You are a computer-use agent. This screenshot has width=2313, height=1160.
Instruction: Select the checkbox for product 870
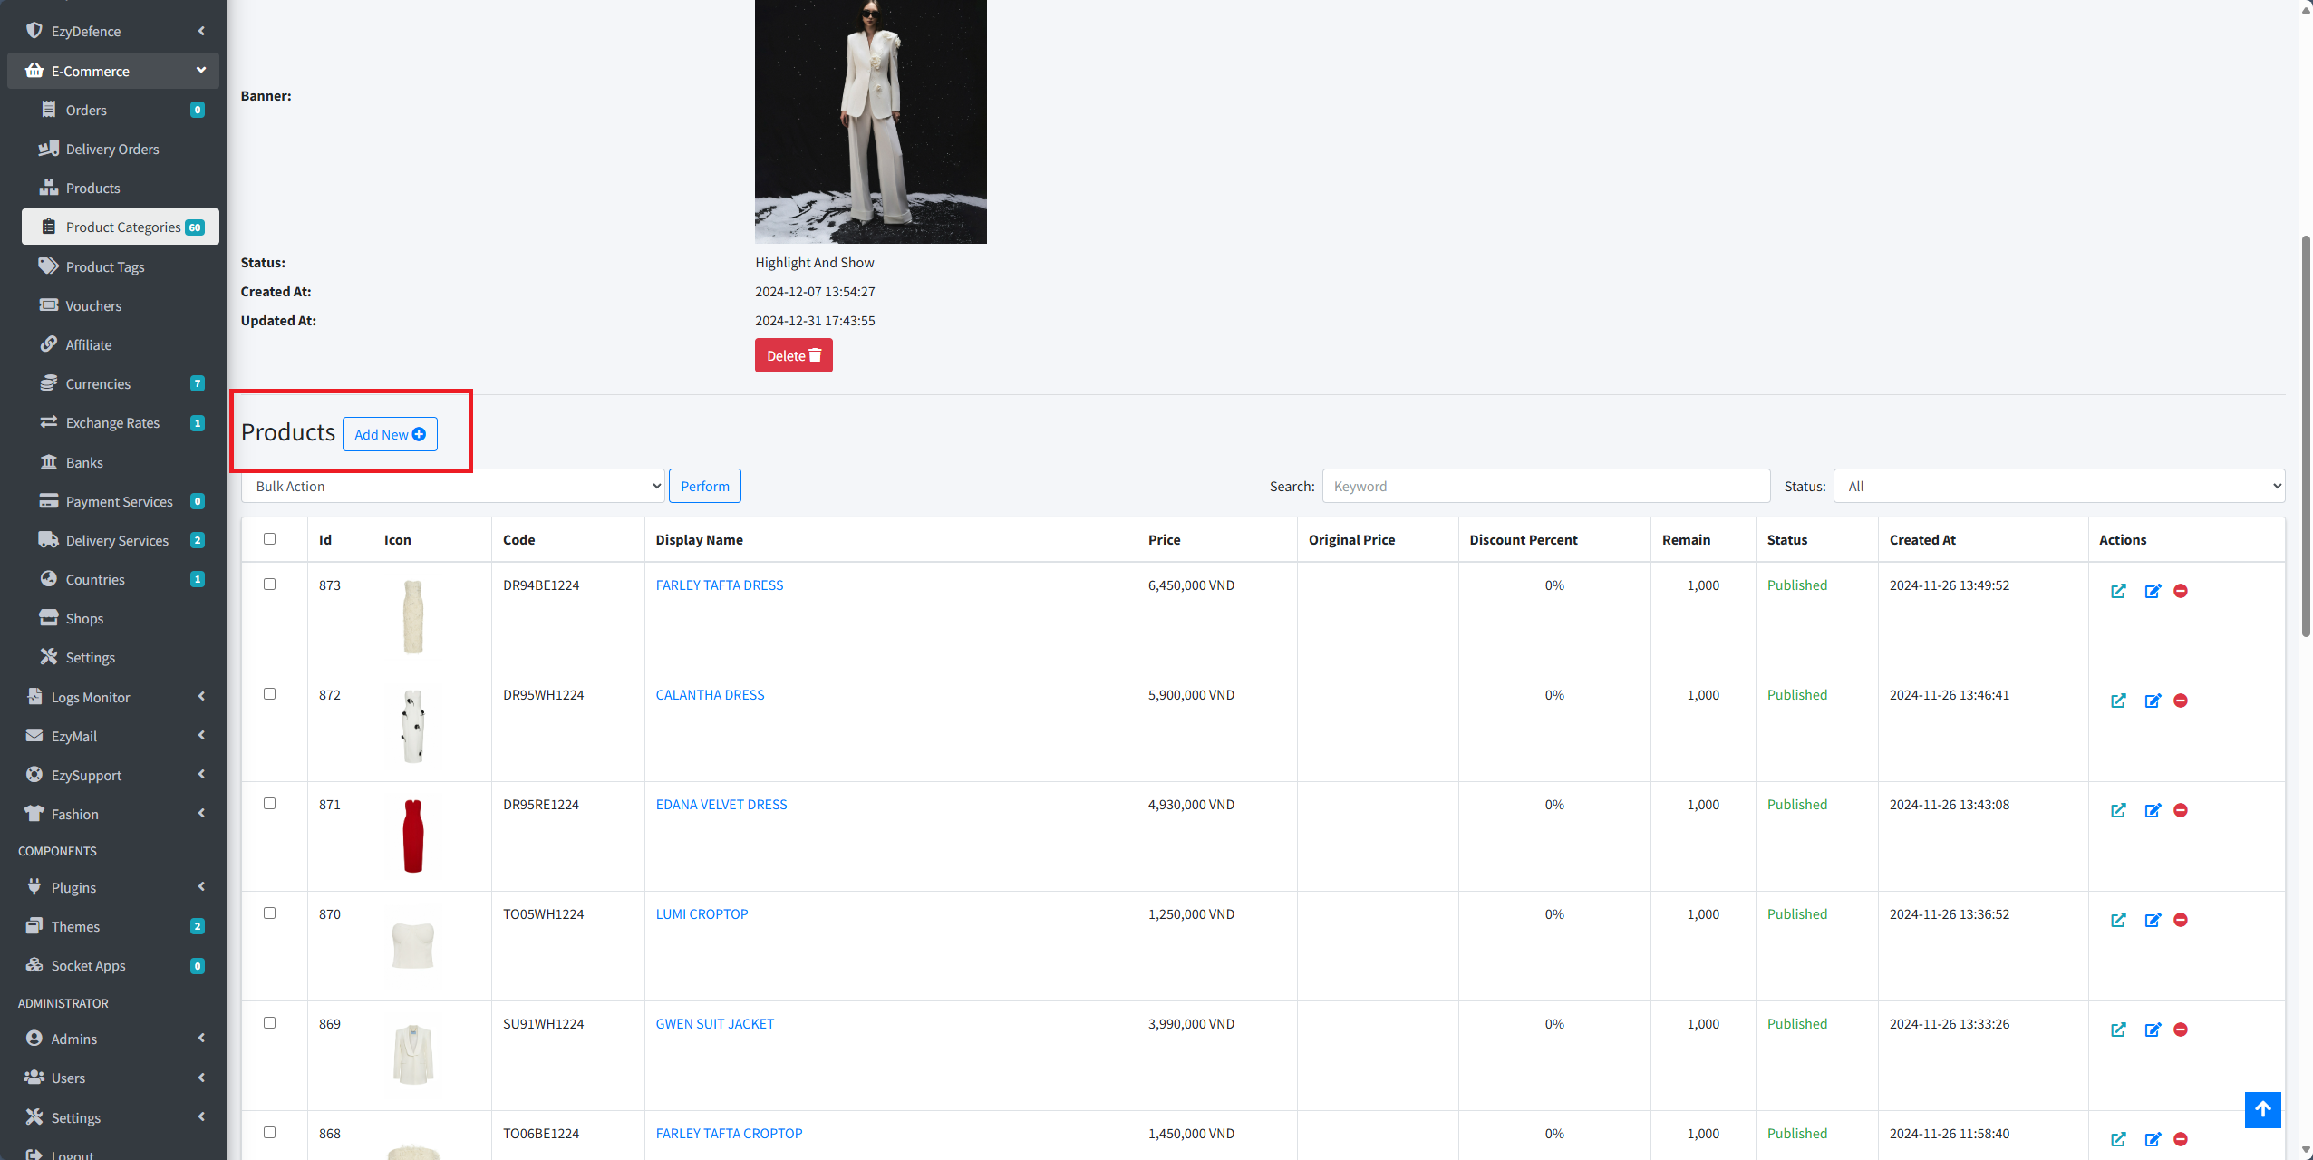point(269,913)
